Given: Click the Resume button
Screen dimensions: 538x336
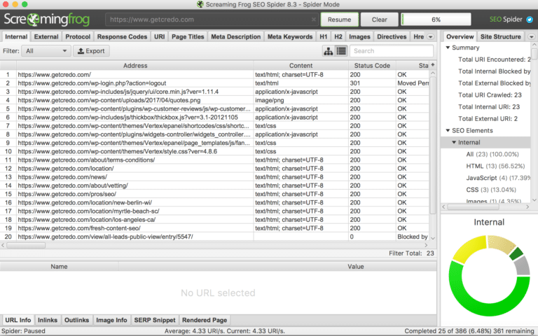Looking at the screenshot, I should tap(339, 20).
